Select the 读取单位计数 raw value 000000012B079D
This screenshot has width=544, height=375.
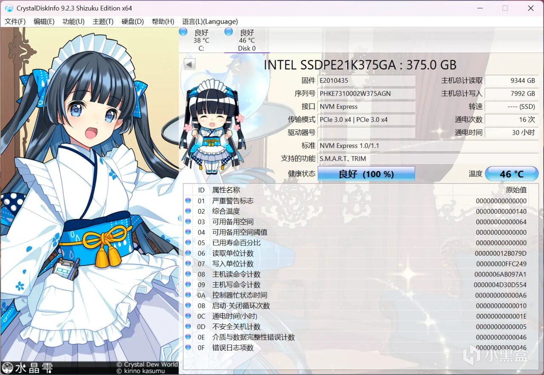(x=501, y=253)
